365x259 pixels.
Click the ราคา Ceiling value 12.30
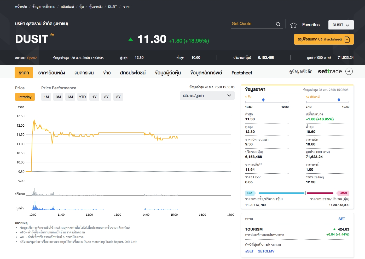pyautogui.click(x=310, y=182)
